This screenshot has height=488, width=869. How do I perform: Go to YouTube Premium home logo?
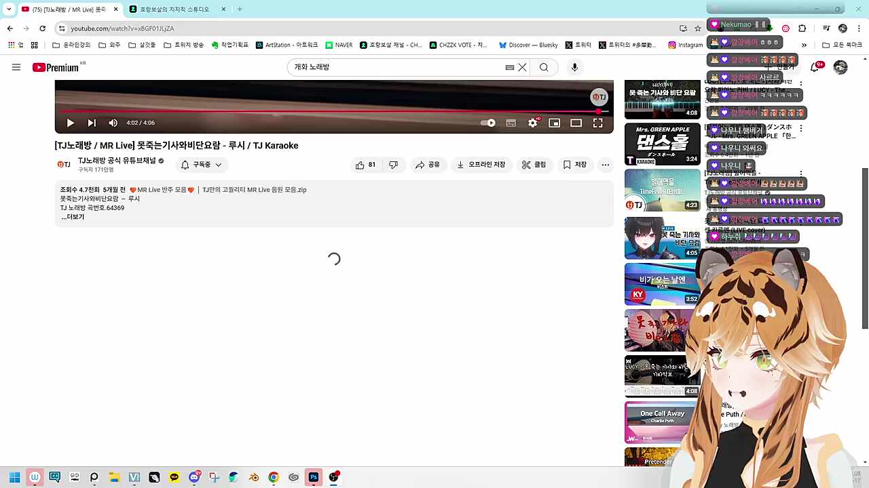click(56, 67)
